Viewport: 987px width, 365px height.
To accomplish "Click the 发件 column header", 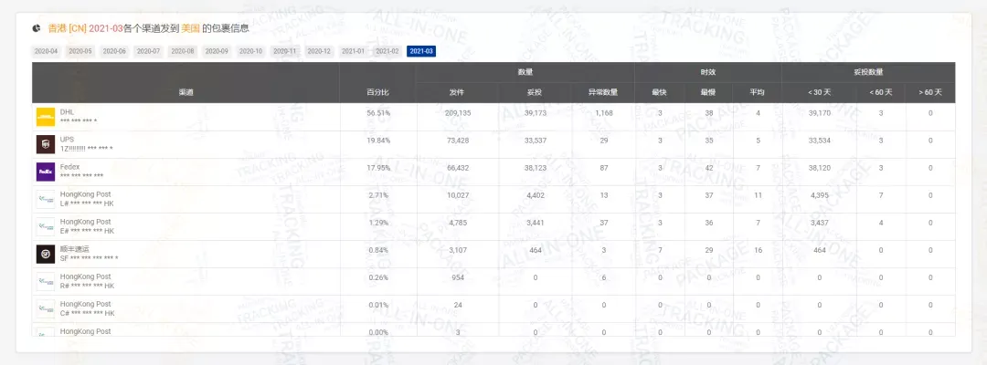I will pos(457,92).
